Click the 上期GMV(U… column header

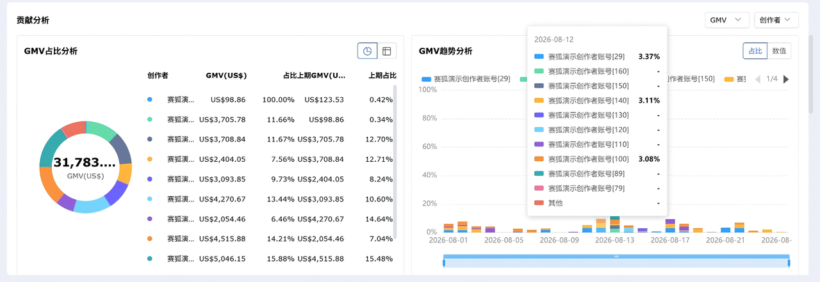322,75
